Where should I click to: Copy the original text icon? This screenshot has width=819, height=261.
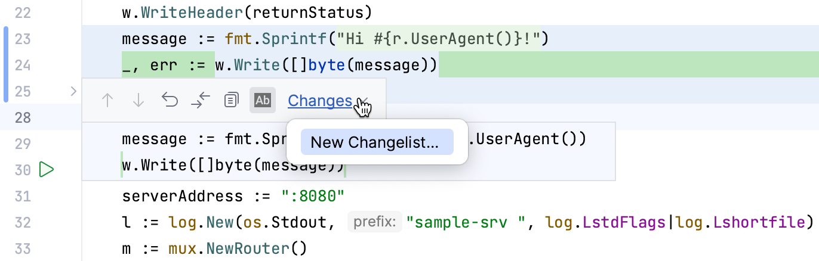click(231, 100)
